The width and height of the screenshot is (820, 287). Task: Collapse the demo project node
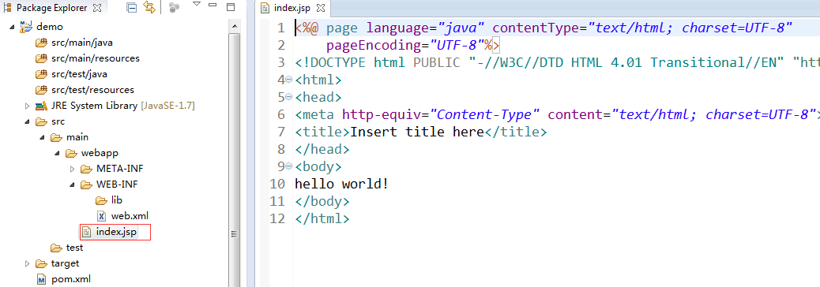12,27
